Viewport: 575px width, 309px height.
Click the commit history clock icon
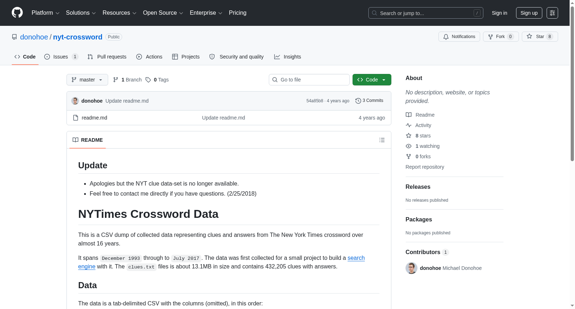click(358, 101)
